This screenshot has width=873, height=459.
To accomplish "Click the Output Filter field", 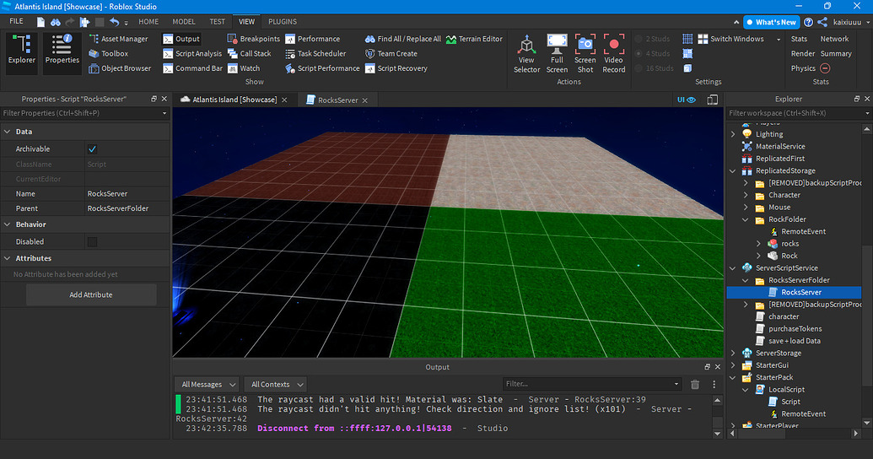I will click(592, 384).
